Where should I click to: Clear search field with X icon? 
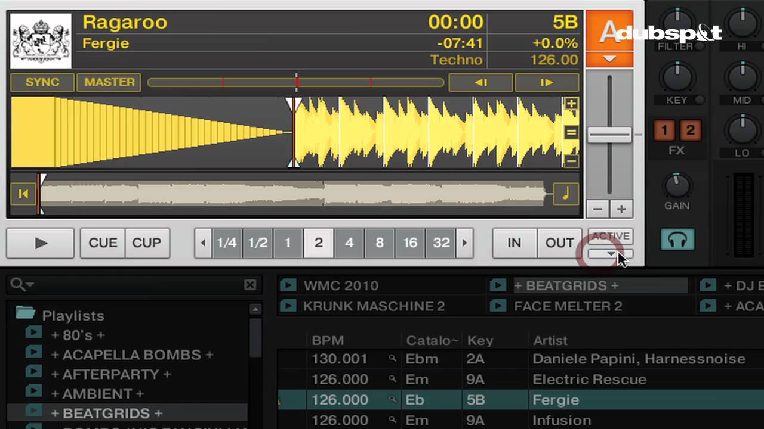pos(250,285)
